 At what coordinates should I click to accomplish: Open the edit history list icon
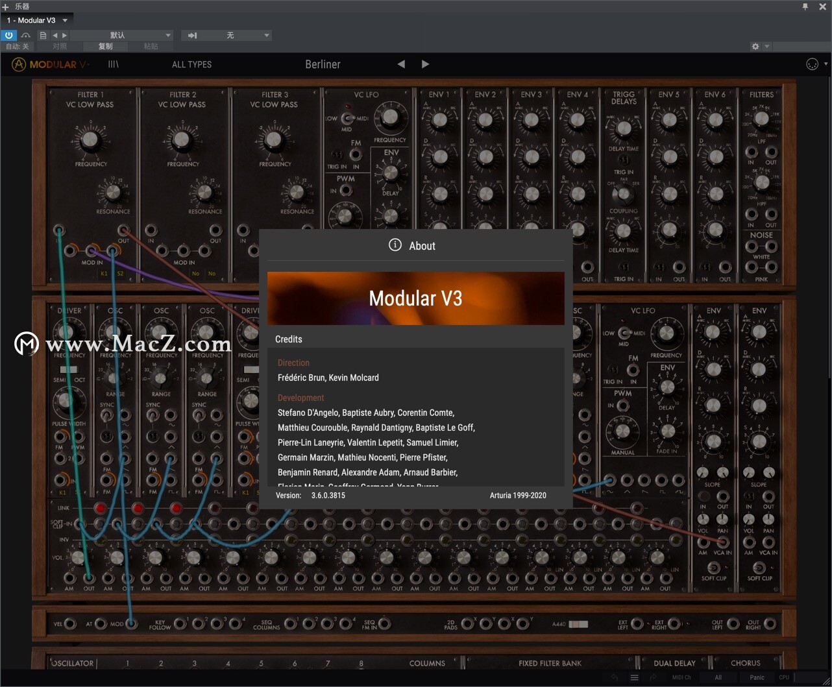coord(634,677)
